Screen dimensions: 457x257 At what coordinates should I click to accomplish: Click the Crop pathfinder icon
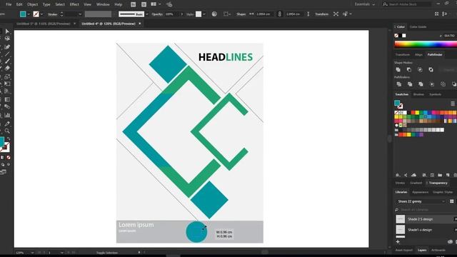pos(432,84)
